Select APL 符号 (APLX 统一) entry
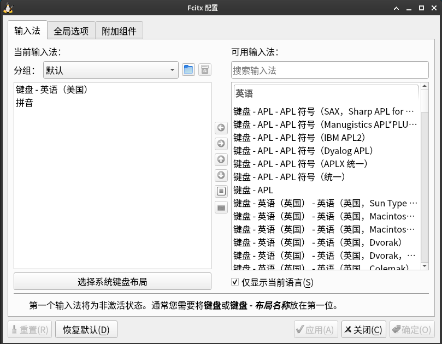442x344 pixels. coord(326,164)
